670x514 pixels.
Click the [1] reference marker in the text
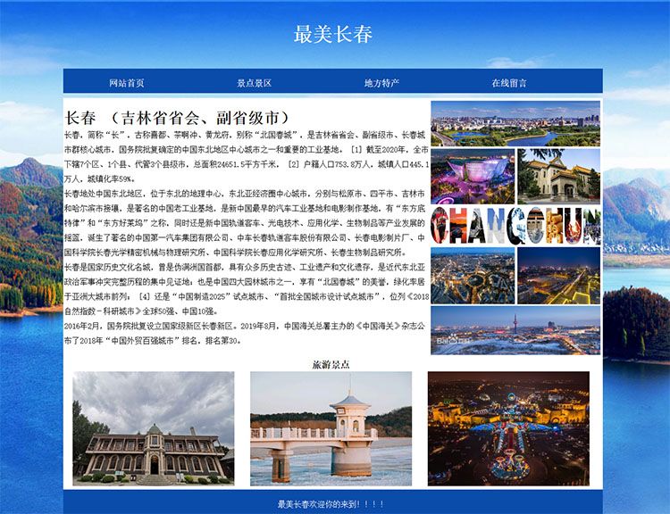click(x=357, y=150)
